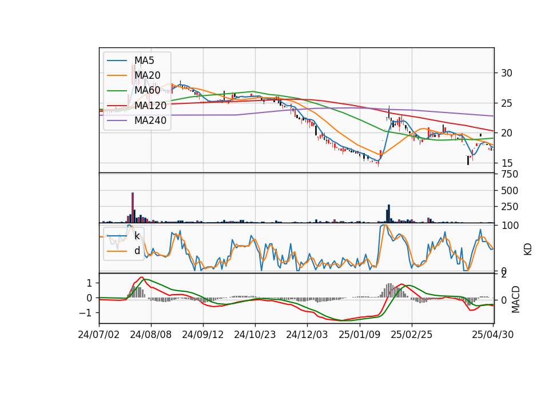The height and width of the screenshot is (394, 549).
Task: Click the 24/10/23 date label
Action: (x=255, y=335)
